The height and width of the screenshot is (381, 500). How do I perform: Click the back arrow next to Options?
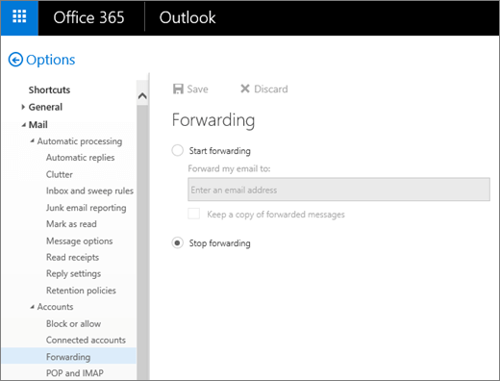coord(15,60)
